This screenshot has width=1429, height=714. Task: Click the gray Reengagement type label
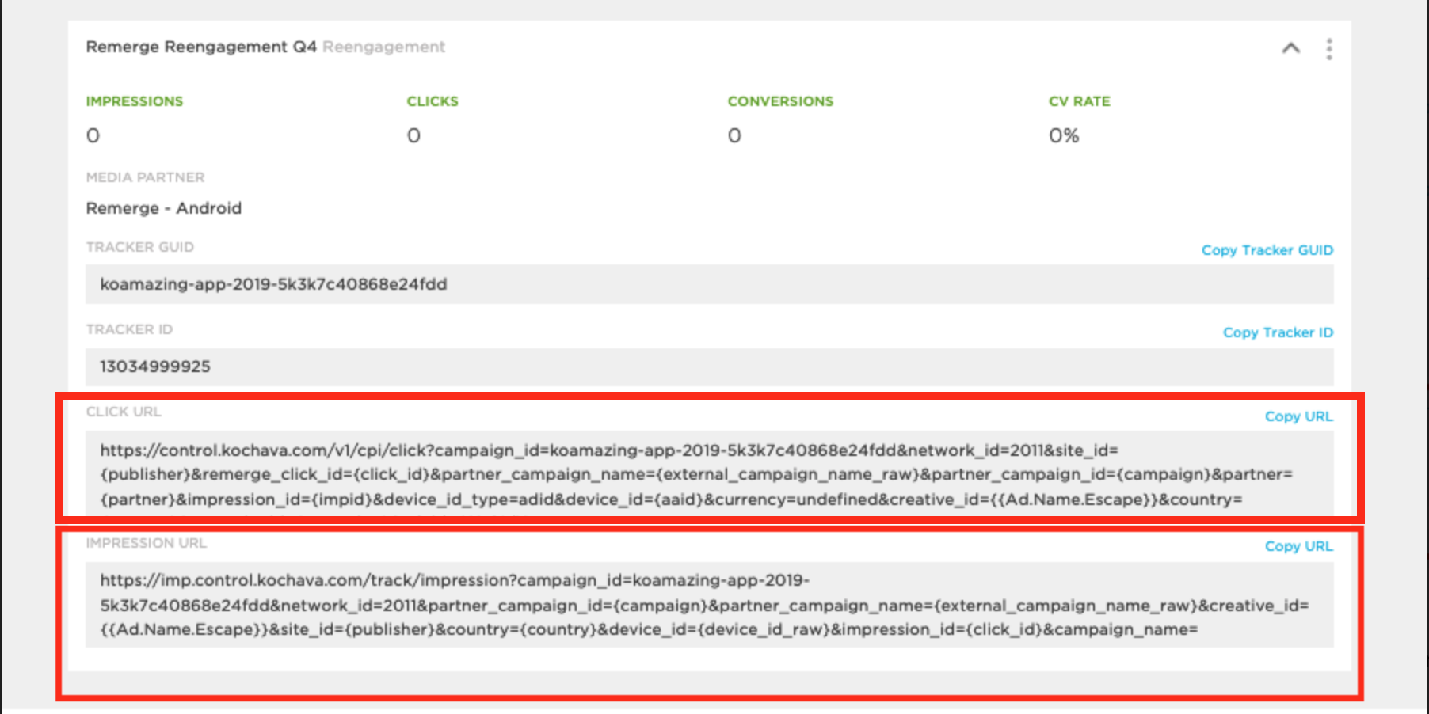(x=383, y=47)
